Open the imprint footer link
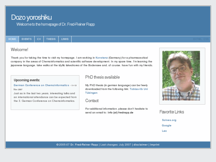216x162 pixels. 155,145
